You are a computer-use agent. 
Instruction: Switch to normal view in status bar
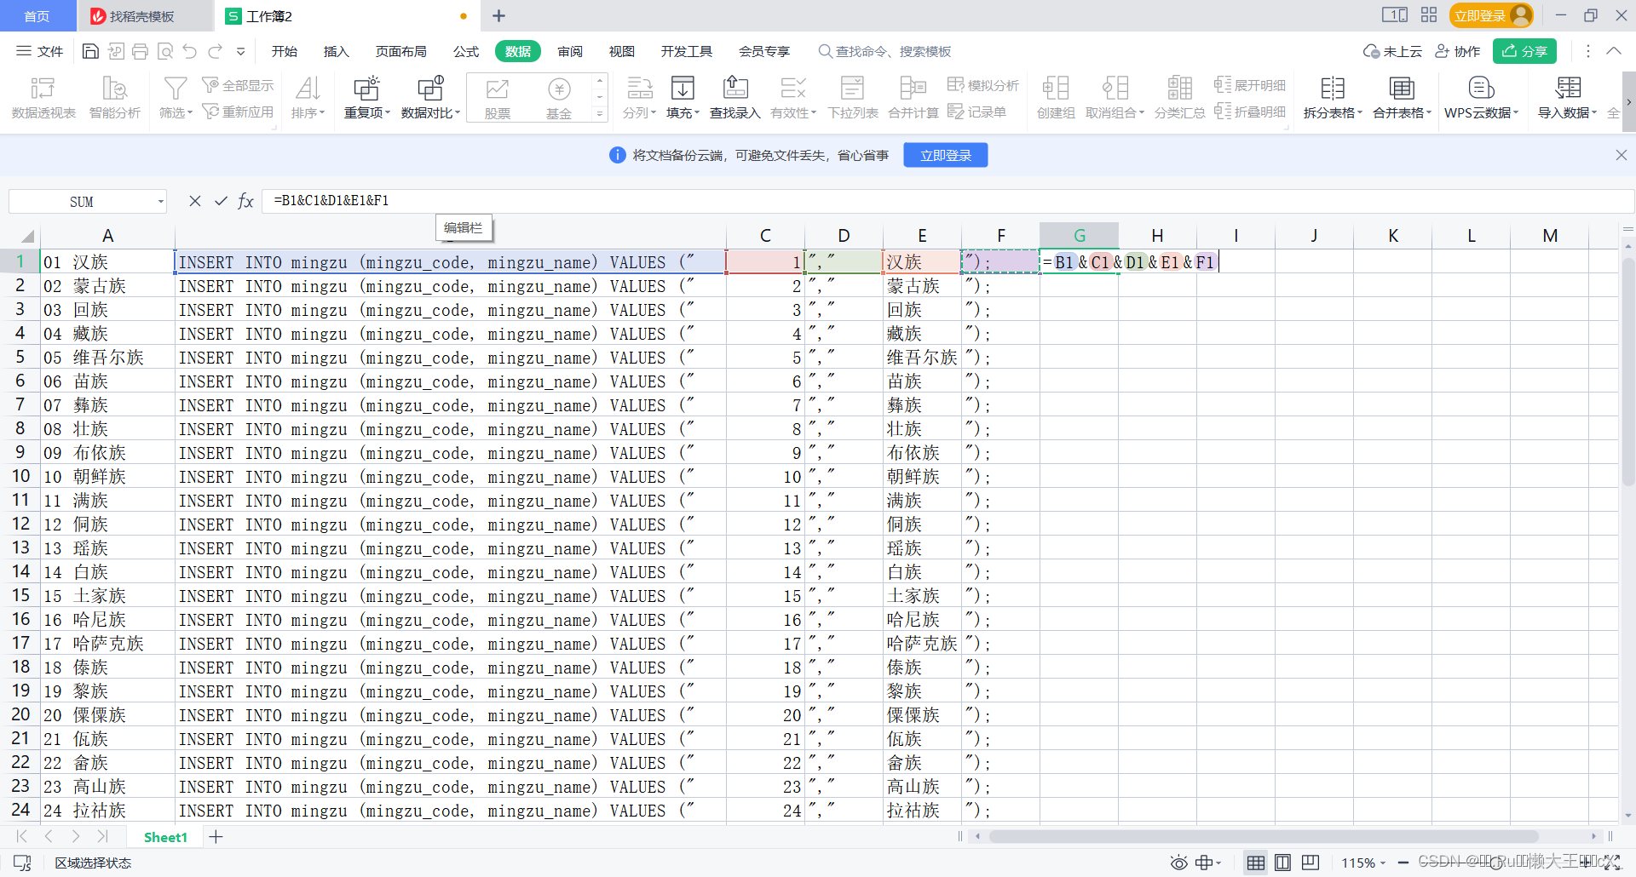1255,863
